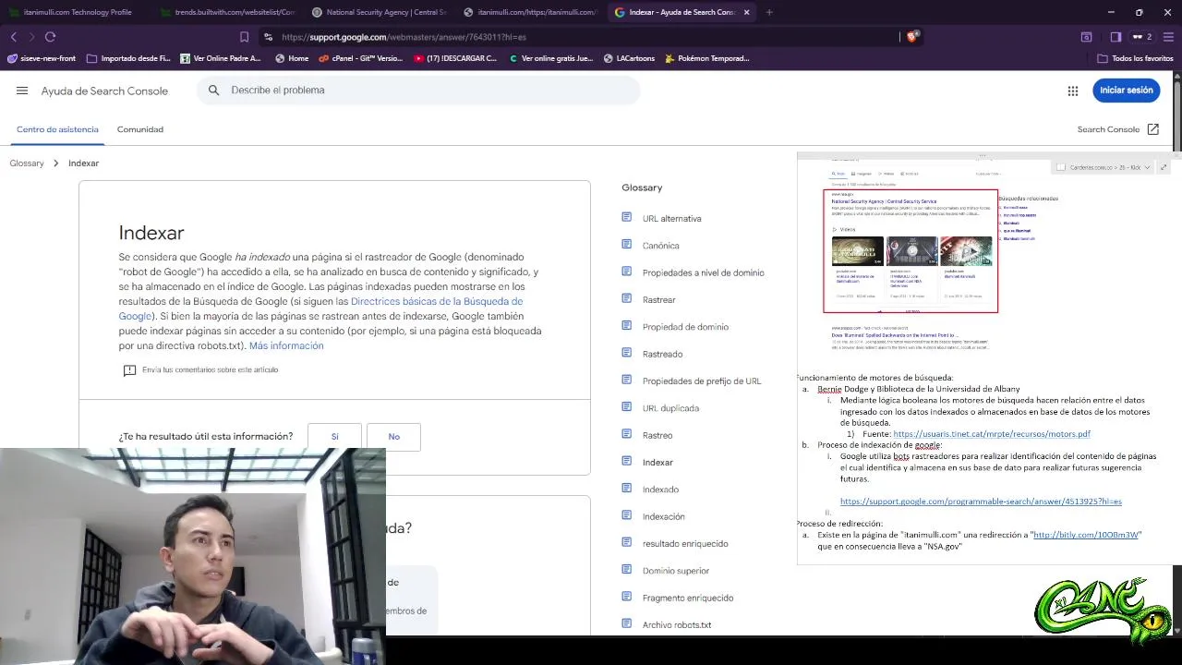This screenshot has width=1182, height=665.
Task: Select the Centro de asistencia tab
Action: pos(57,129)
